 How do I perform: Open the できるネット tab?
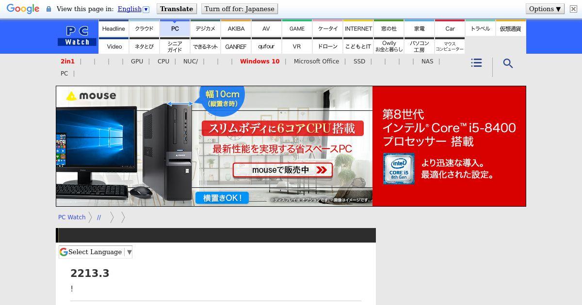tap(205, 46)
